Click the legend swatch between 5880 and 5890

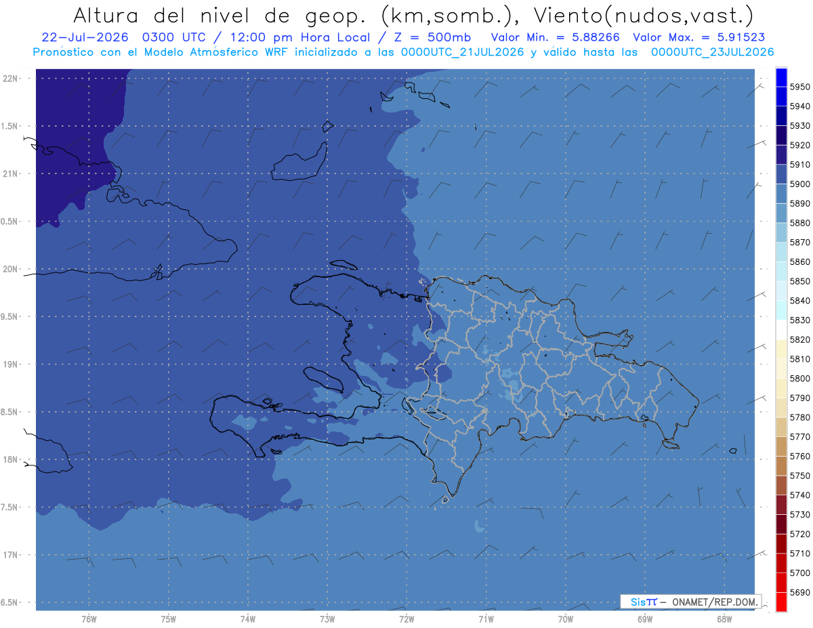coord(781,213)
